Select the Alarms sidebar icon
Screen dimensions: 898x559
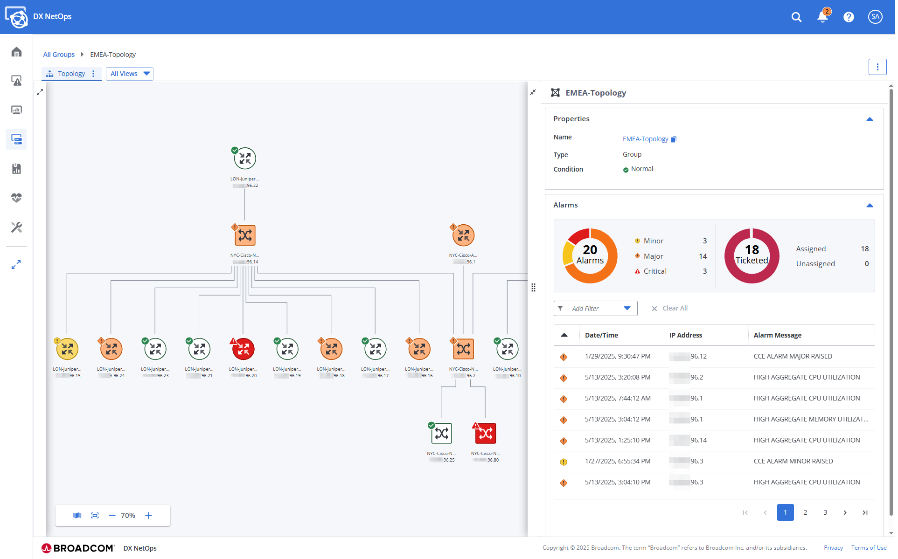(16, 80)
